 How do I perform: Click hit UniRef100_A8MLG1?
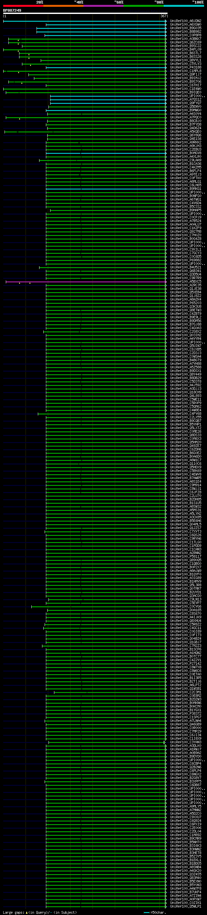tap(186, 181)
